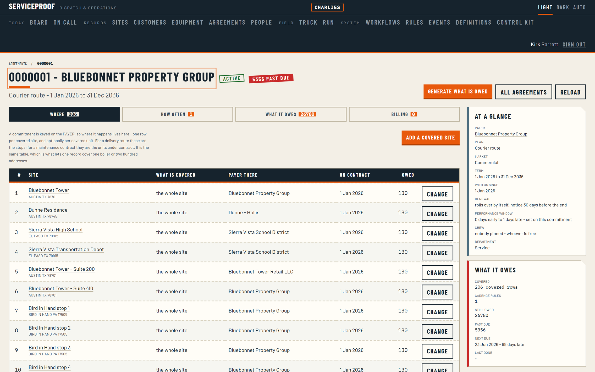Open the Dunne Residence site link

click(48, 210)
